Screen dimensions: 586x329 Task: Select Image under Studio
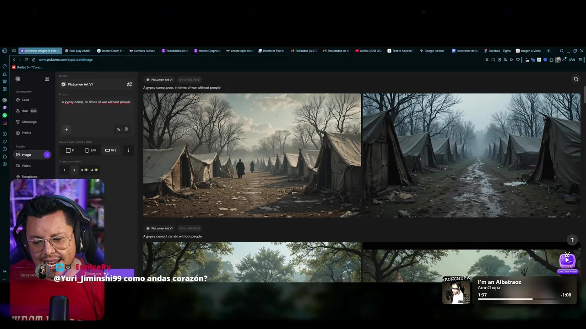(32, 154)
